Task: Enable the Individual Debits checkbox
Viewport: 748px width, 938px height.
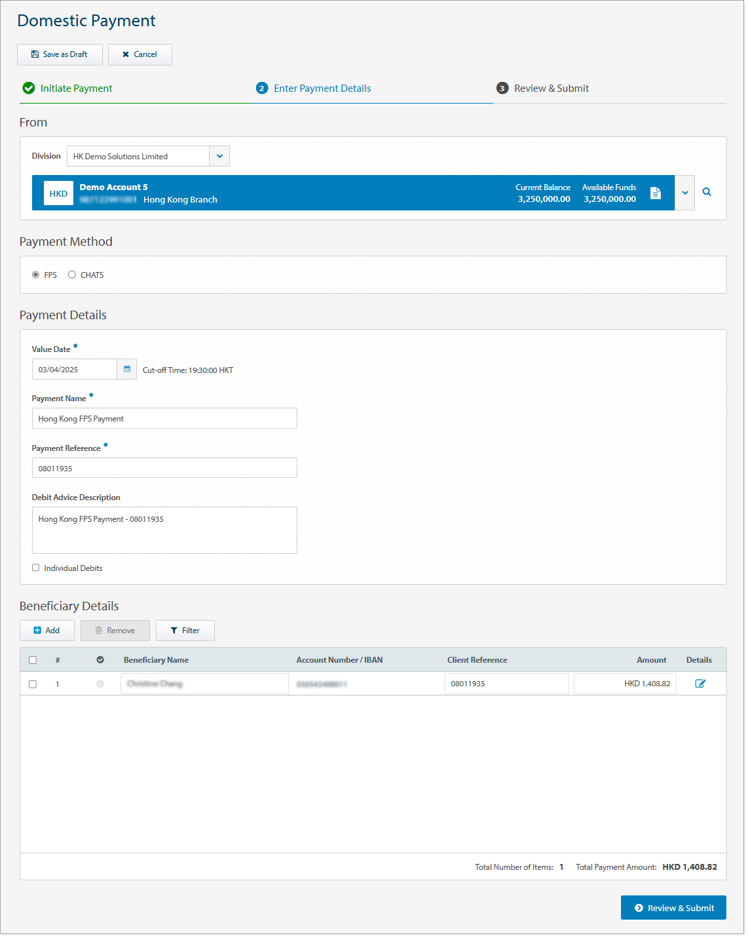Action: point(36,568)
